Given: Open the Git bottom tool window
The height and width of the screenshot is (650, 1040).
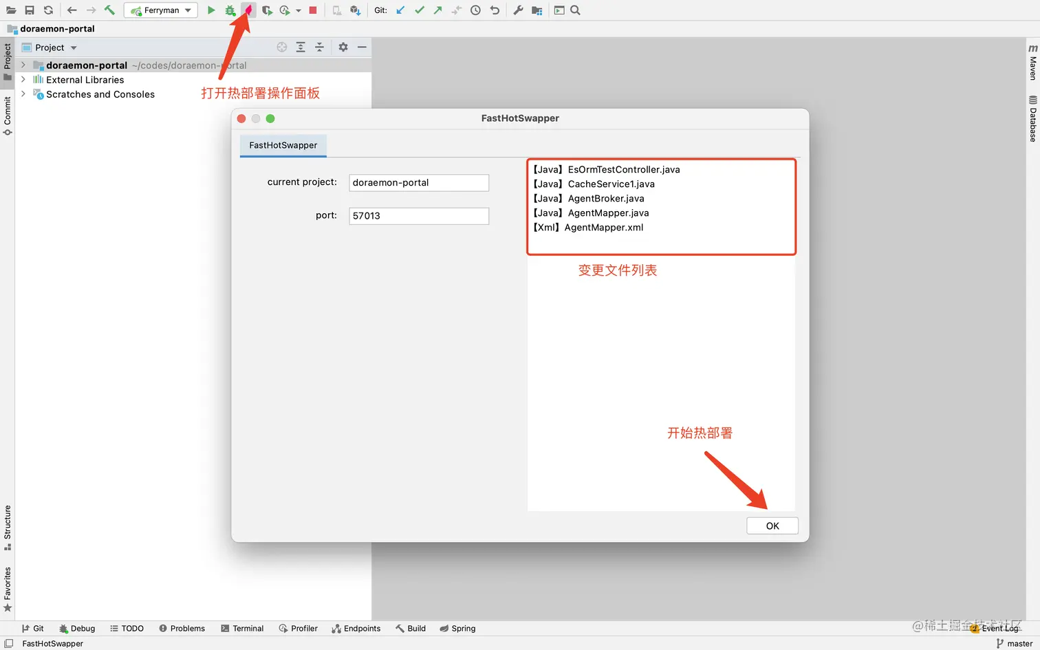Looking at the screenshot, I should pos(32,628).
